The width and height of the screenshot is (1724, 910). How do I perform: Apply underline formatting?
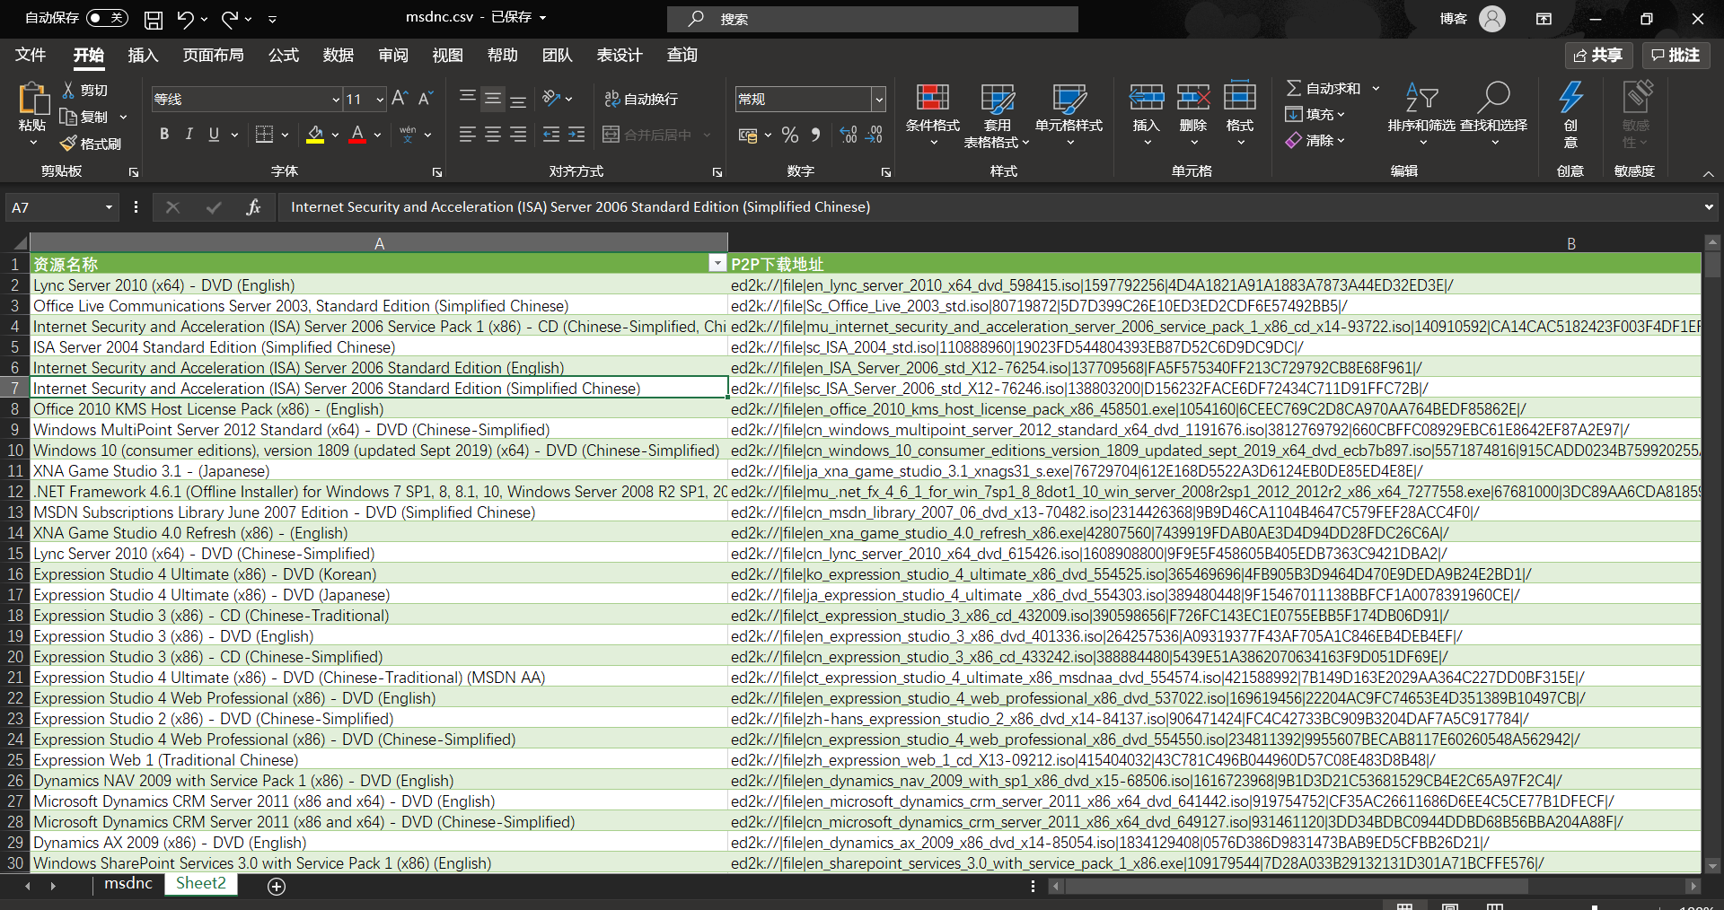pos(214,135)
